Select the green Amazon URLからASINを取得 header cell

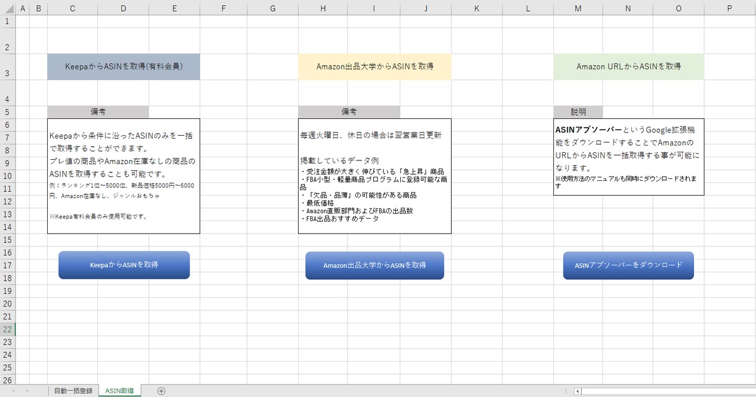pyautogui.click(x=628, y=66)
